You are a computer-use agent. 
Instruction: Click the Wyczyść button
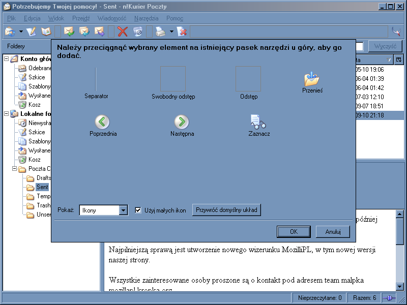(385, 46)
